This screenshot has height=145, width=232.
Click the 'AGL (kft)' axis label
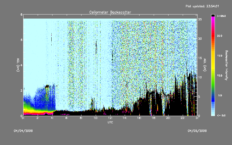[x=205, y=65]
